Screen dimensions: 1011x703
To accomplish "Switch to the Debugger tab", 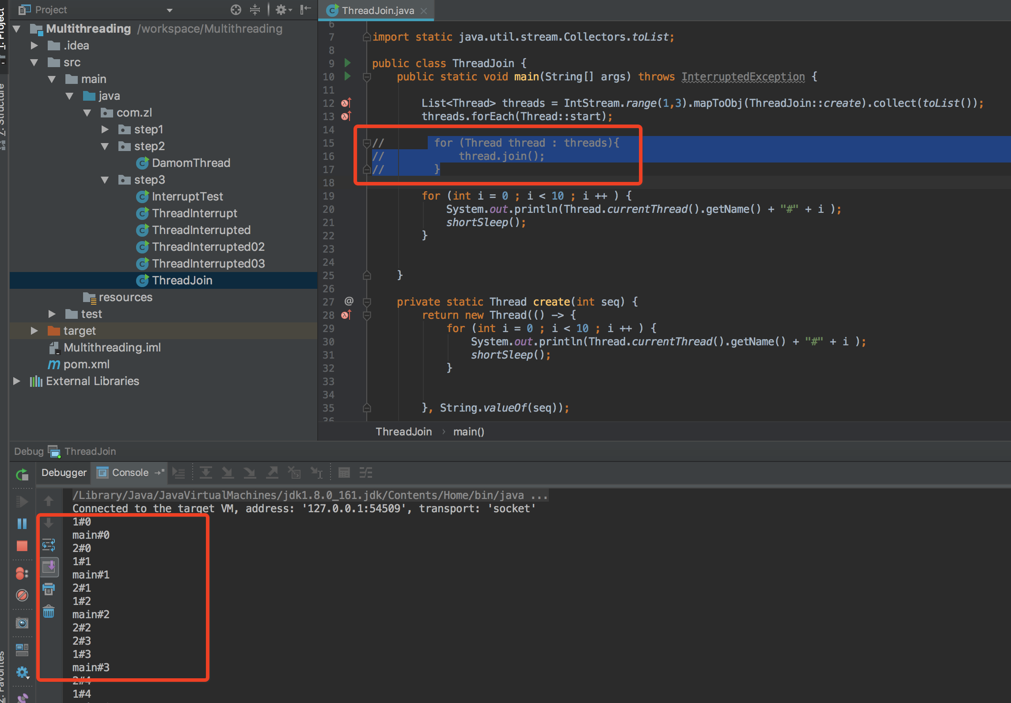I will [64, 472].
